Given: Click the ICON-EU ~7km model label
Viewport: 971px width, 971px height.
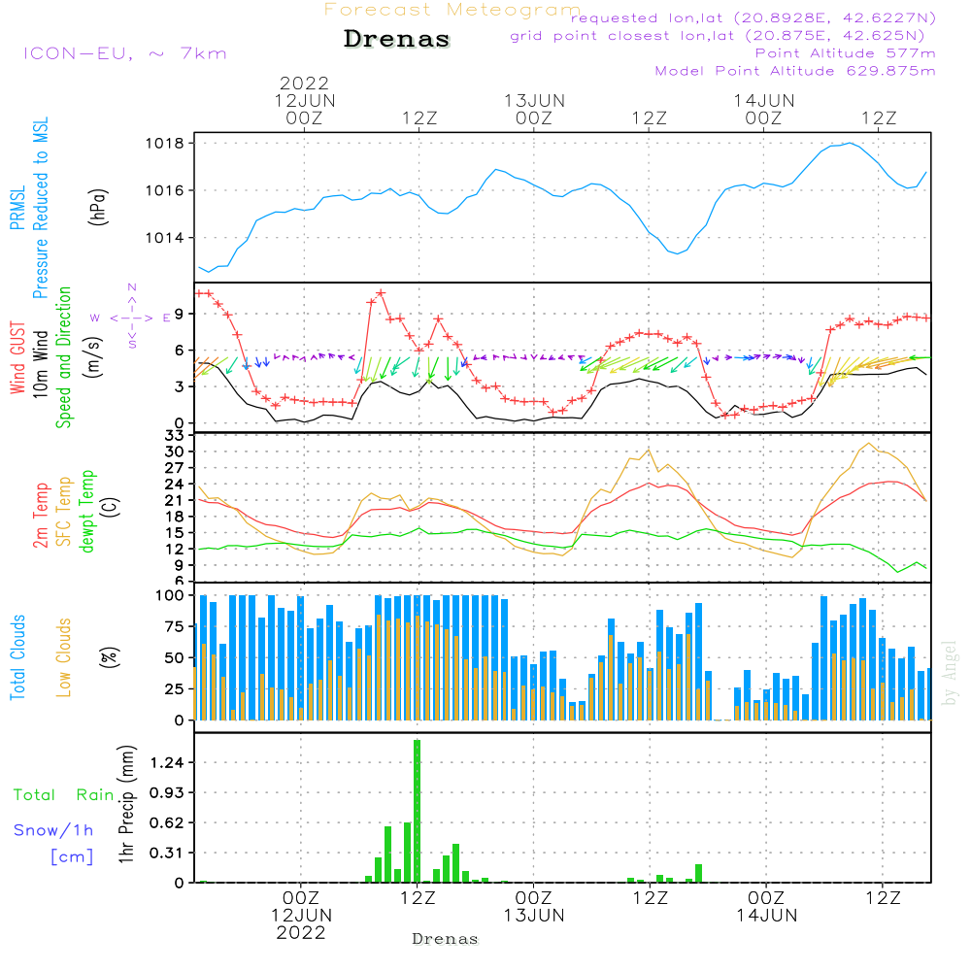Looking at the screenshot, I should [124, 53].
